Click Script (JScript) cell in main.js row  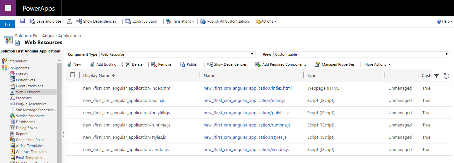321,100
